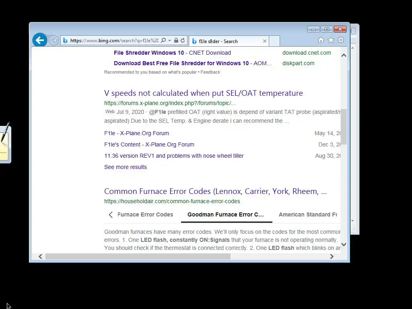Open 'Common Furnace Error Codes' result title
This screenshot has height=309, width=412.
pos(215,191)
